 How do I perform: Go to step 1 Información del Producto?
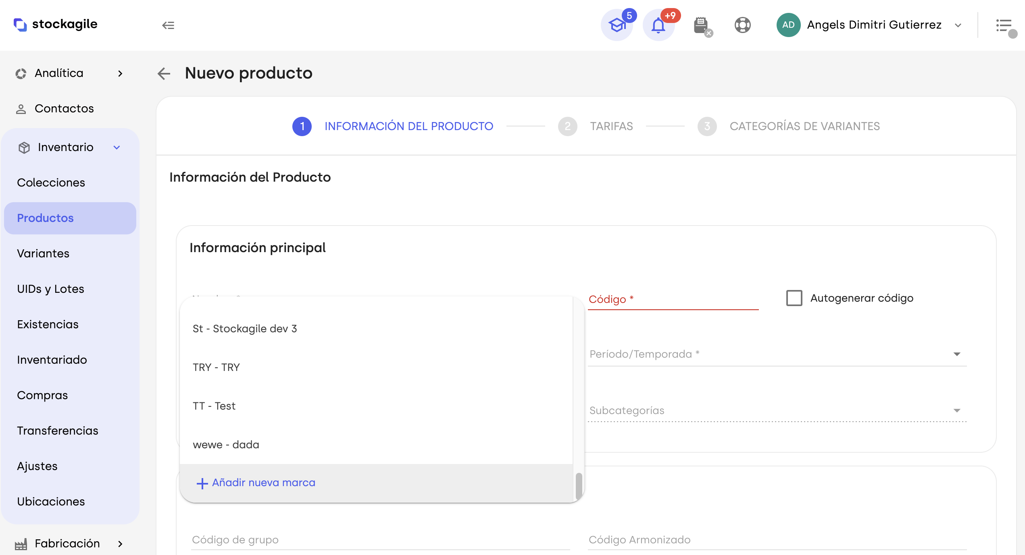click(x=393, y=126)
